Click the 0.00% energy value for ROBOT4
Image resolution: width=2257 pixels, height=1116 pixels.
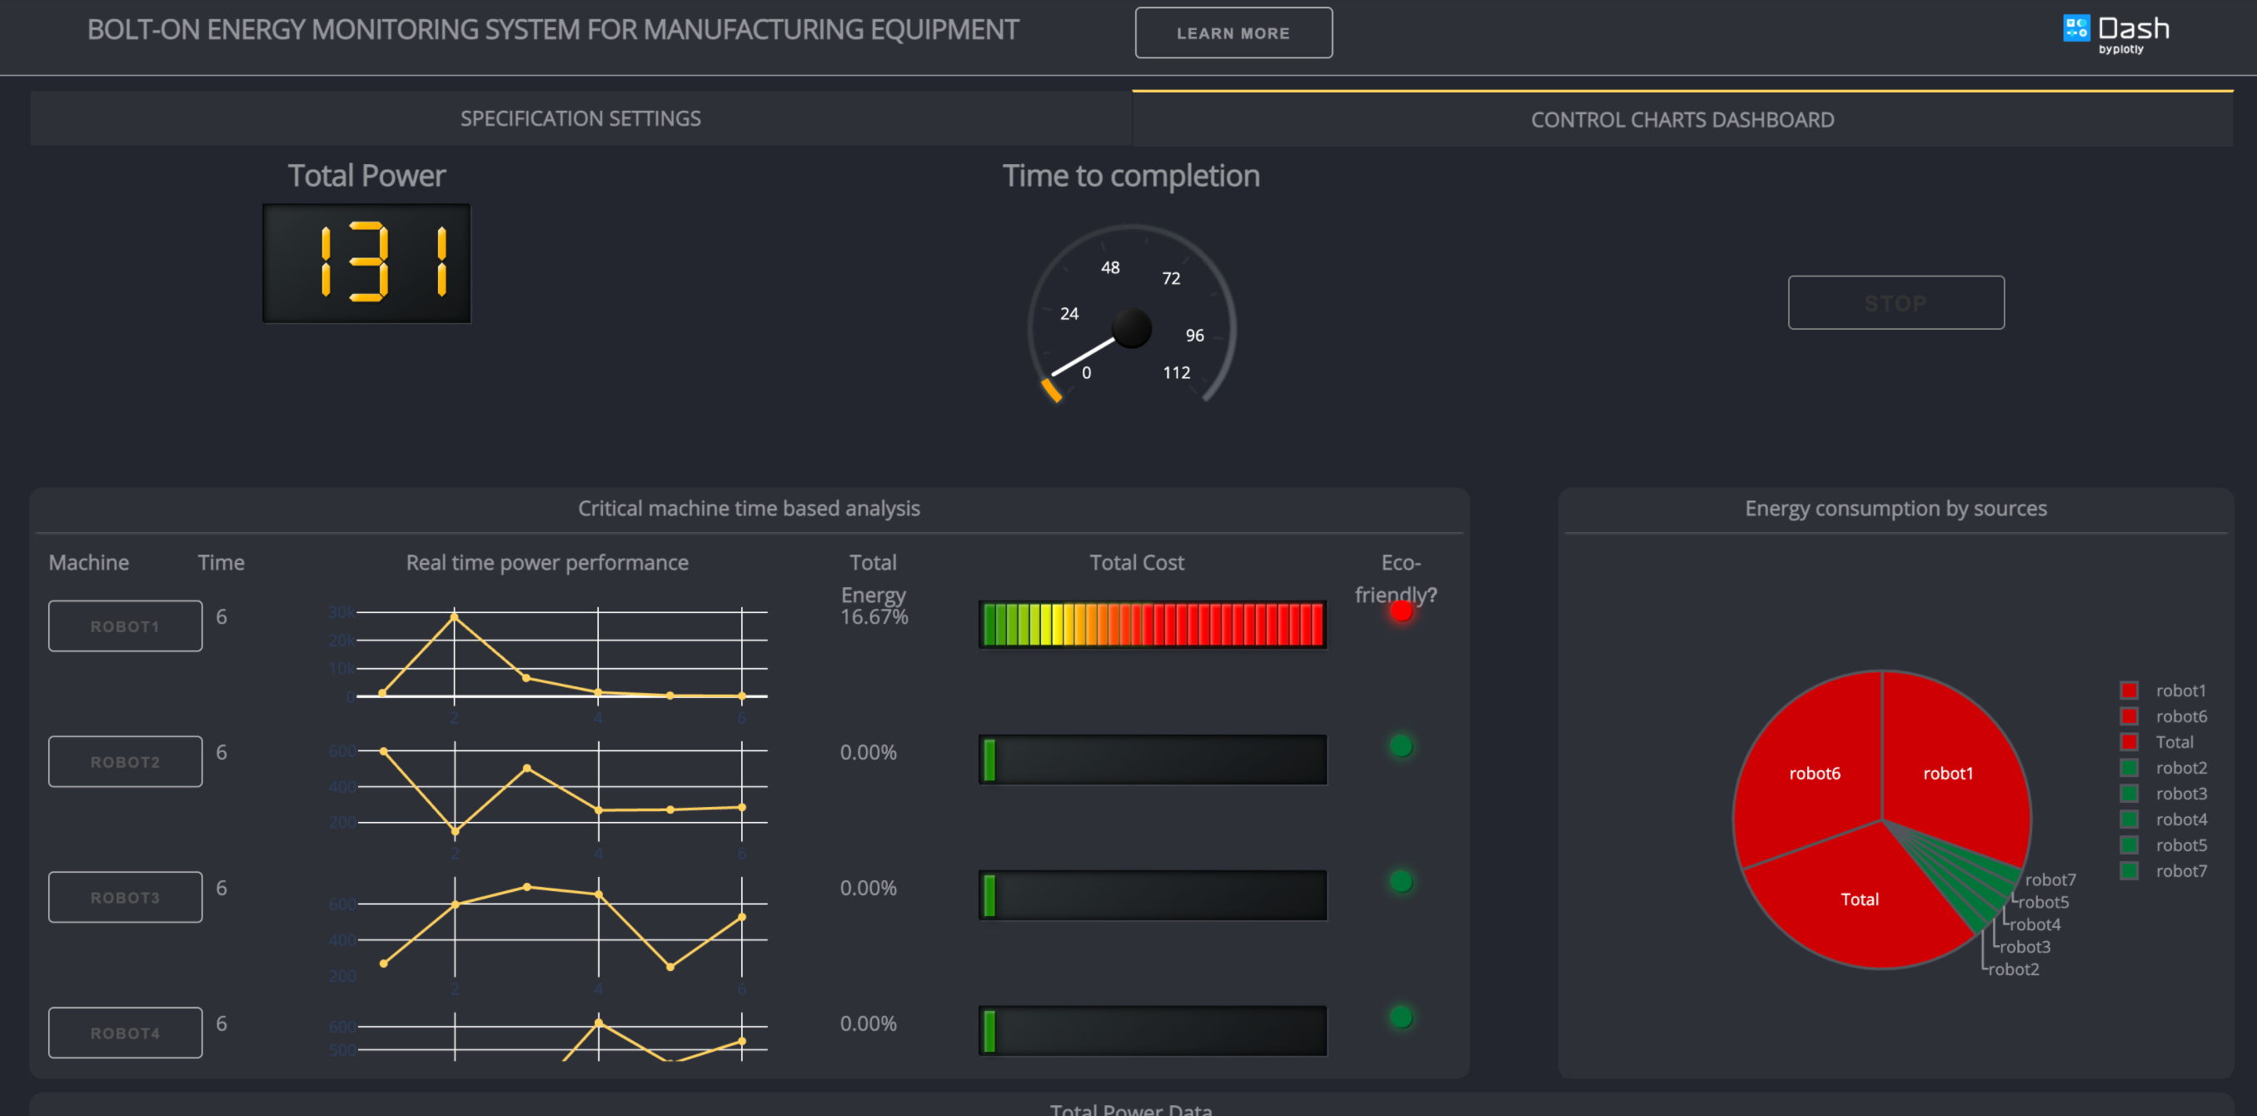click(869, 1024)
